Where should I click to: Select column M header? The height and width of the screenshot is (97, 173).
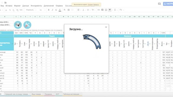pos(64,17)
